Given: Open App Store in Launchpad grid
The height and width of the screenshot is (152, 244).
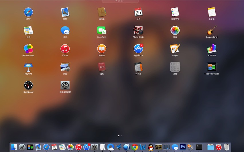Looking at the screenshot, I should click(x=138, y=49).
